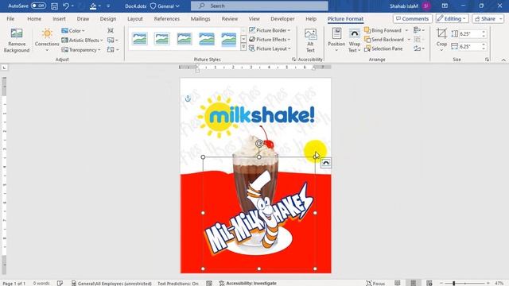Open the Artistic Effects dropdown

[82, 41]
